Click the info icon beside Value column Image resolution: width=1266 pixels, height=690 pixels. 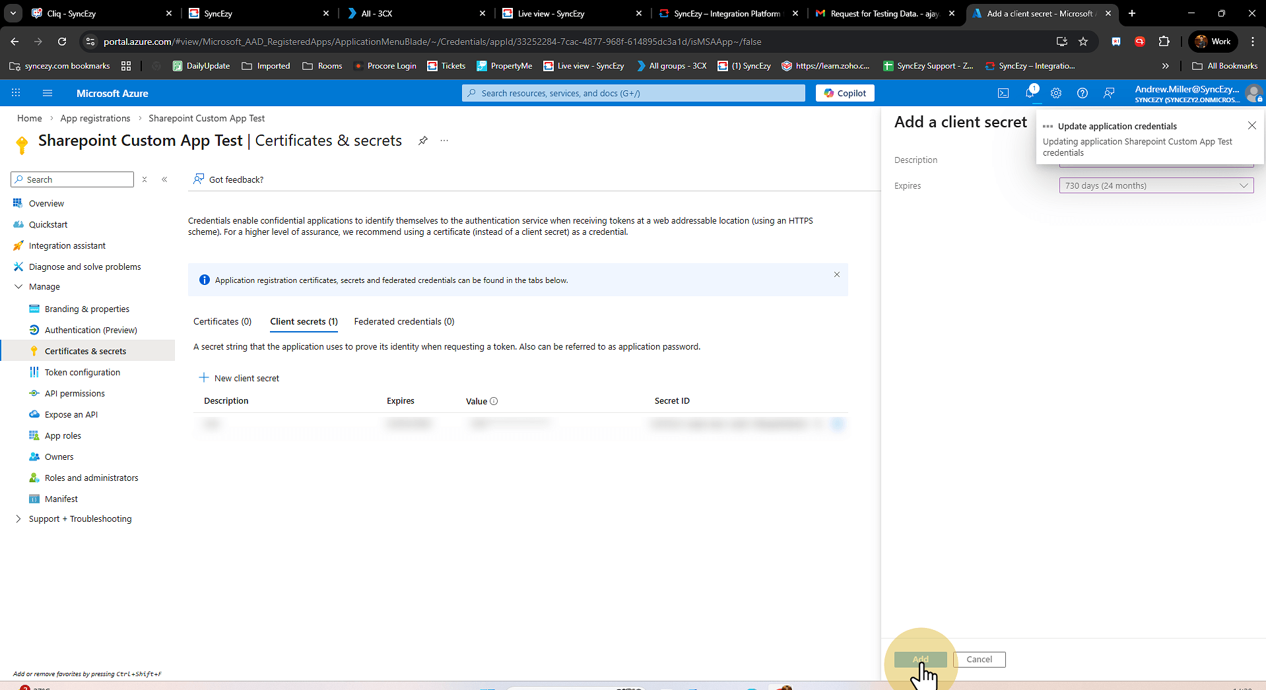pos(494,401)
